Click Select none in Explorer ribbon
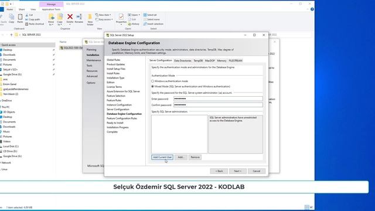This screenshot has width=375, height=211. click(151, 19)
